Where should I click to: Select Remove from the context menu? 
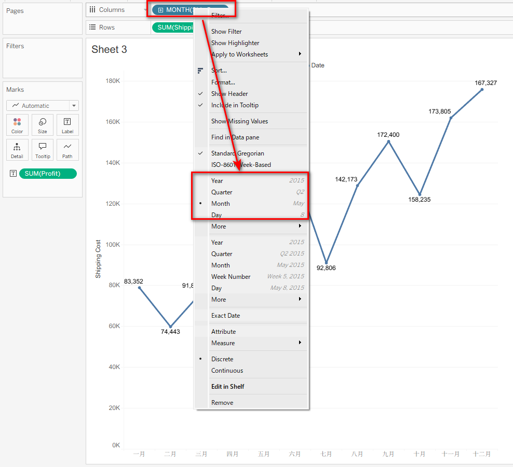222,403
